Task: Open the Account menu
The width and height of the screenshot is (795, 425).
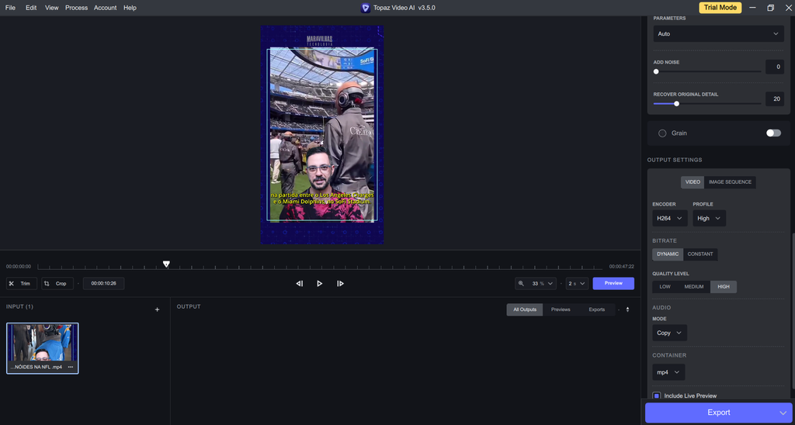Action: coord(105,8)
